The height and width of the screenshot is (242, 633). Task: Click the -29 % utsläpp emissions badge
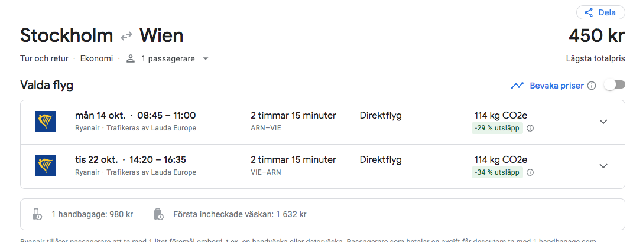[x=497, y=128]
